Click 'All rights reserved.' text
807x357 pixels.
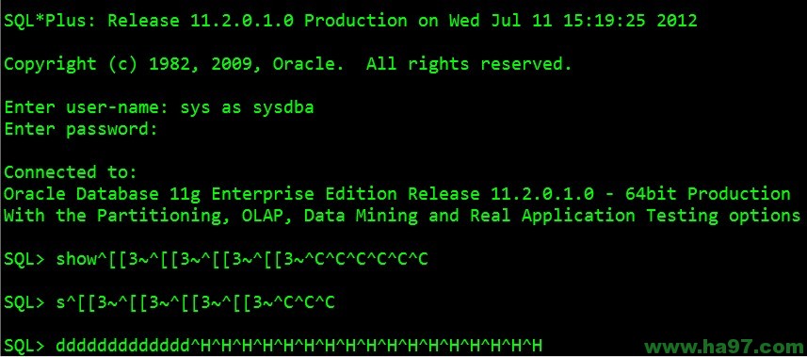tap(469, 64)
